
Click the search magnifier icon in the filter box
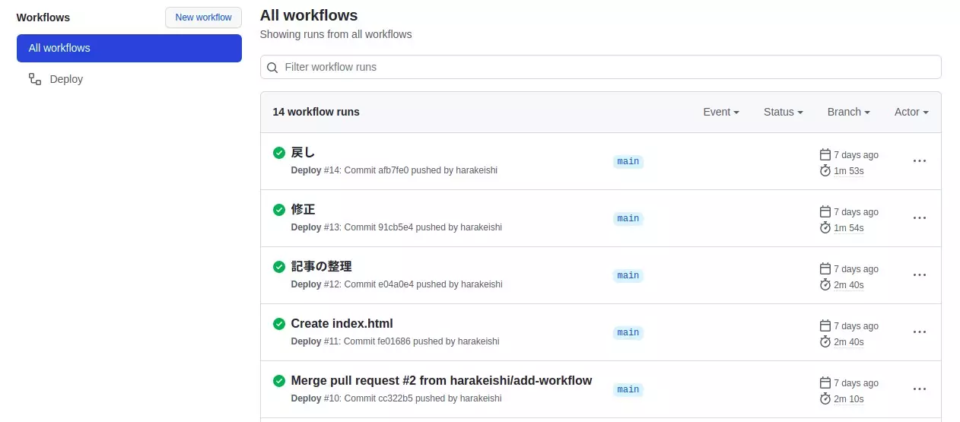[272, 68]
